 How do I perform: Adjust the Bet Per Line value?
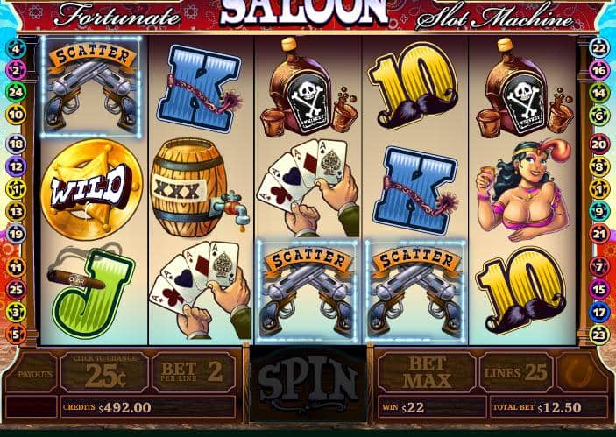[x=194, y=372]
